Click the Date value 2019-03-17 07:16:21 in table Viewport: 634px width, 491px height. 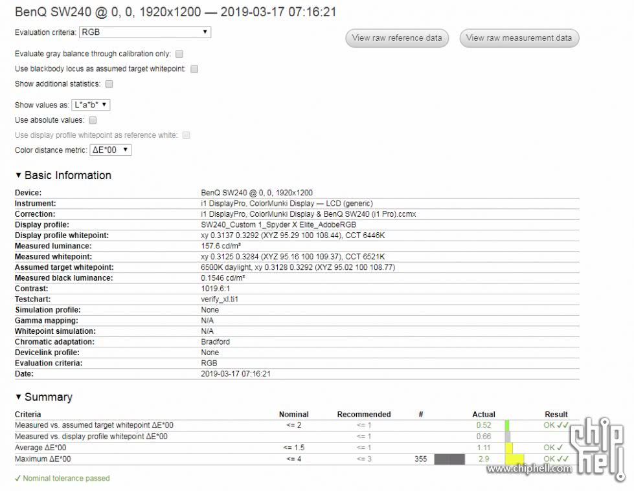236,373
